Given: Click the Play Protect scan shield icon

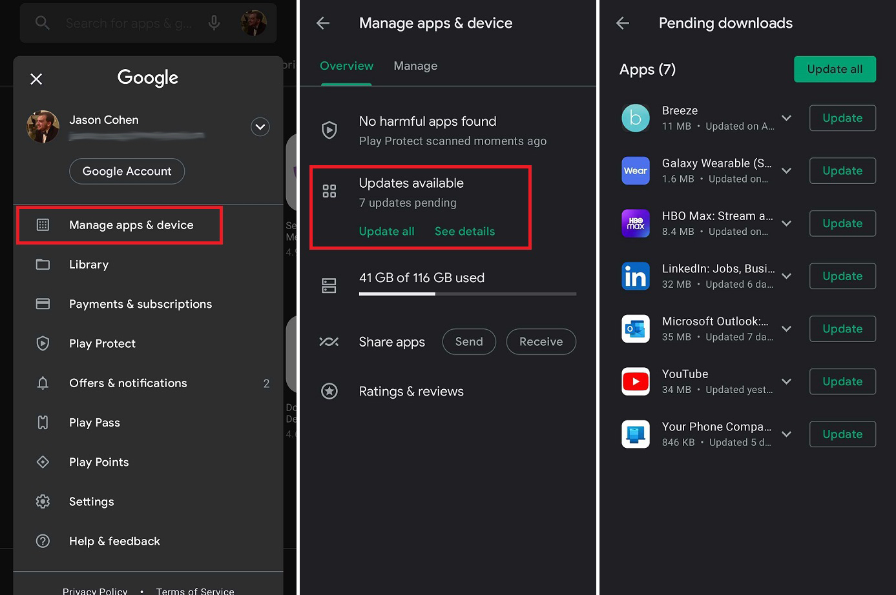Looking at the screenshot, I should (329, 130).
